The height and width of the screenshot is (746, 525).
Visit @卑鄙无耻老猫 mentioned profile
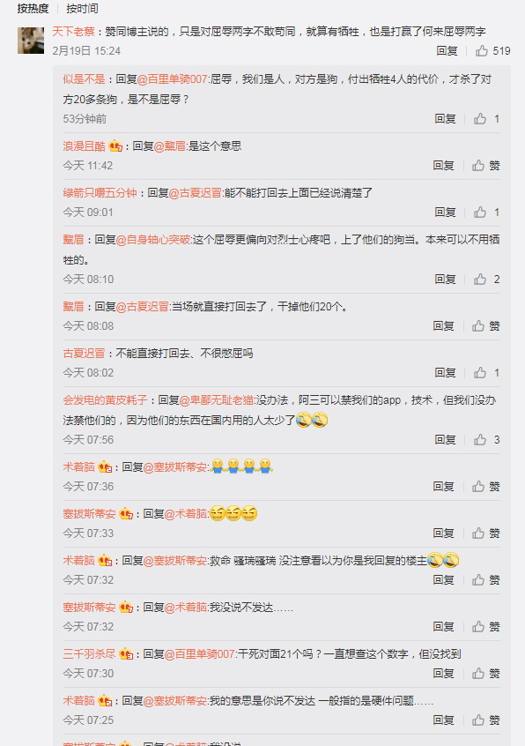click(x=217, y=400)
